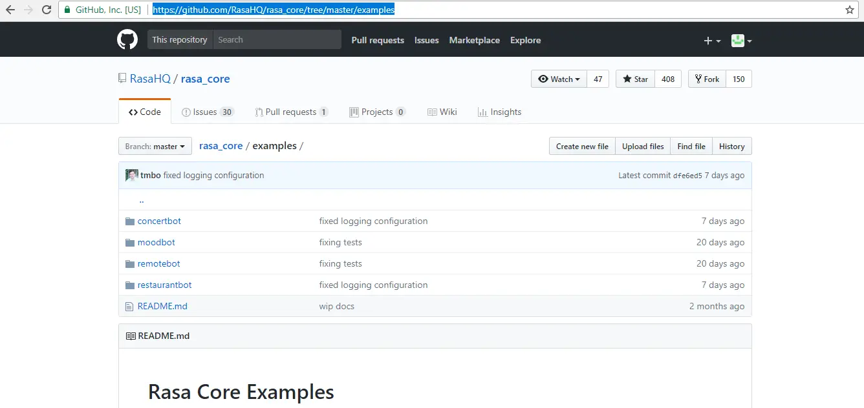Open moodbot "fixing tests" commit message
Screen dimensions: 864x408
[341, 242]
